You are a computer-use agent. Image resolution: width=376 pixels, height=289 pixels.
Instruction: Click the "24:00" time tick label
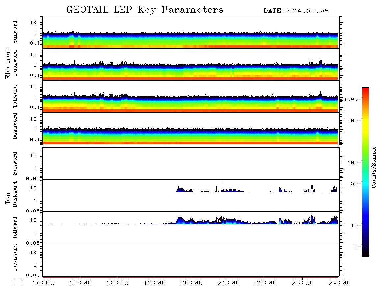pos(340,283)
